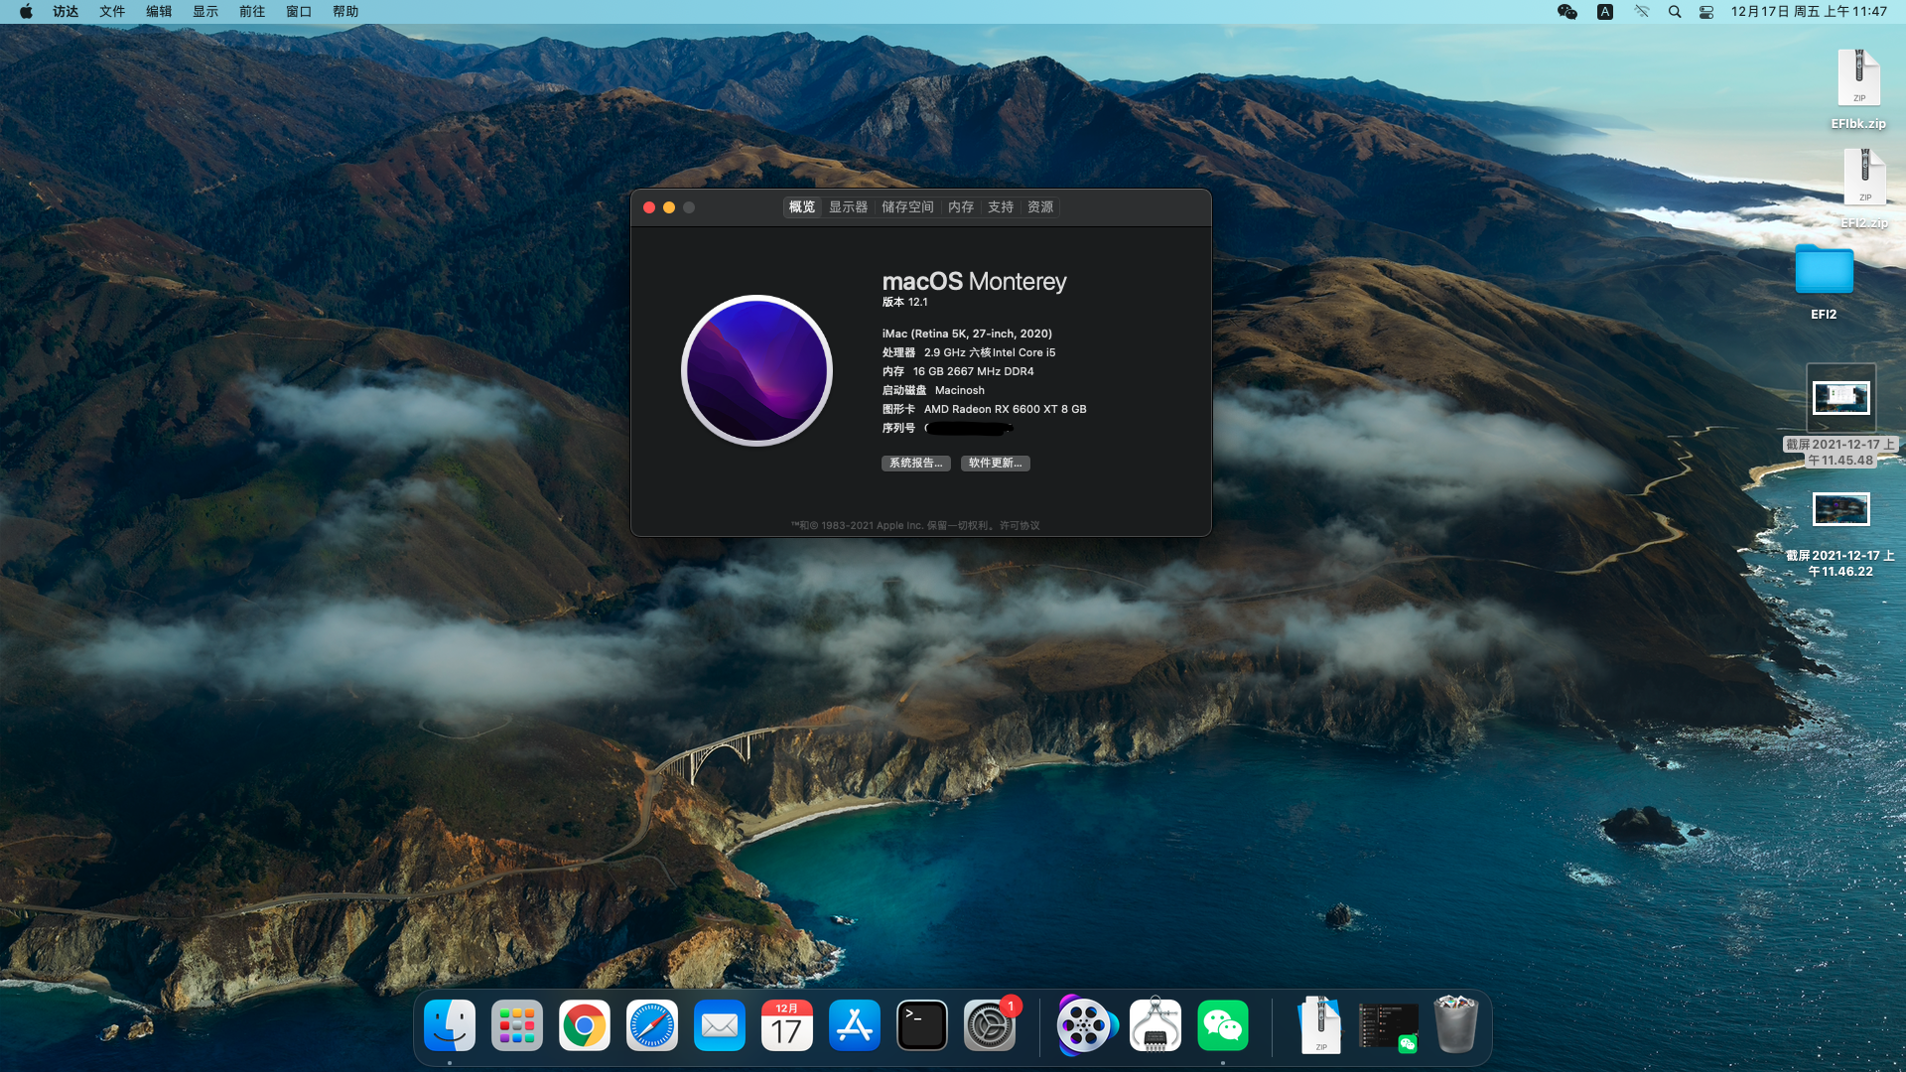Open System Preferences with update badge
1906x1072 pixels.
[x=990, y=1026]
